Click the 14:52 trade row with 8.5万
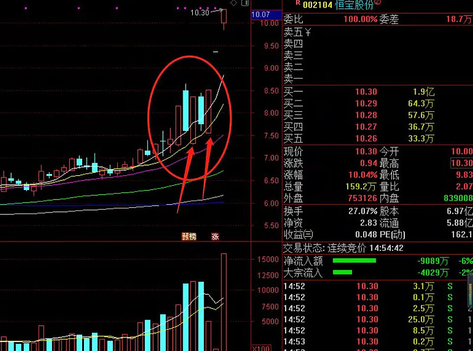 click(x=377, y=331)
